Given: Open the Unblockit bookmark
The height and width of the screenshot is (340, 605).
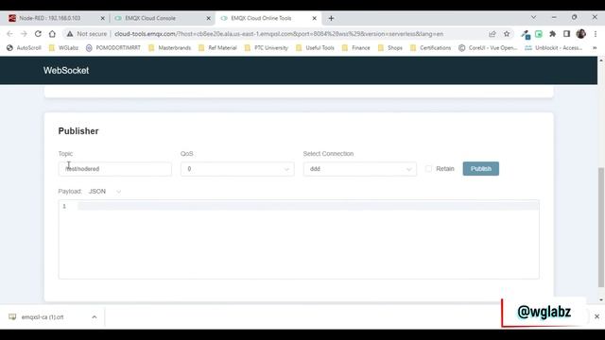Looking at the screenshot, I should pos(554,48).
